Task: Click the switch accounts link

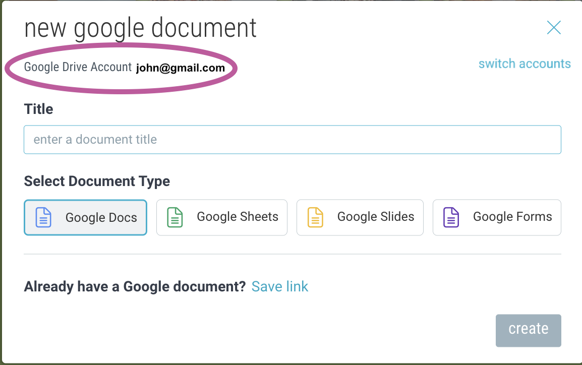Action: coord(525,64)
